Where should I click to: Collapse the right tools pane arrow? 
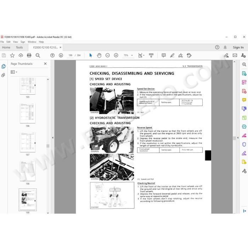(238, 138)
